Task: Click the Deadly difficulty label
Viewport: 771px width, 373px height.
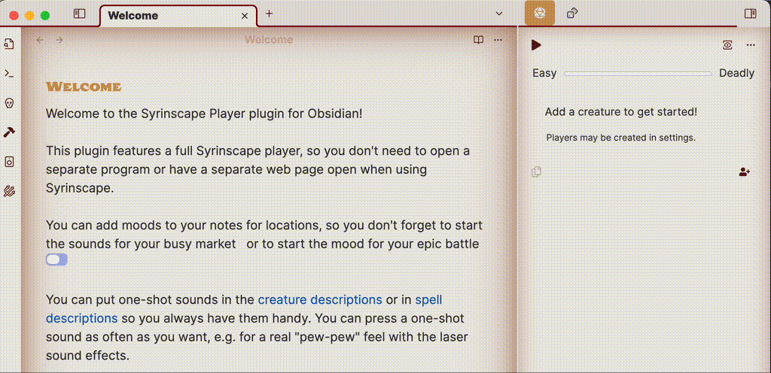Action: pos(736,74)
